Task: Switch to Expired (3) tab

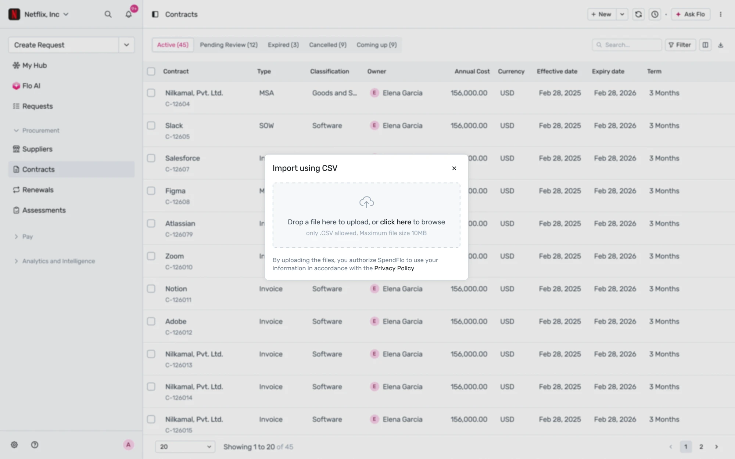Action: (283, 45)
